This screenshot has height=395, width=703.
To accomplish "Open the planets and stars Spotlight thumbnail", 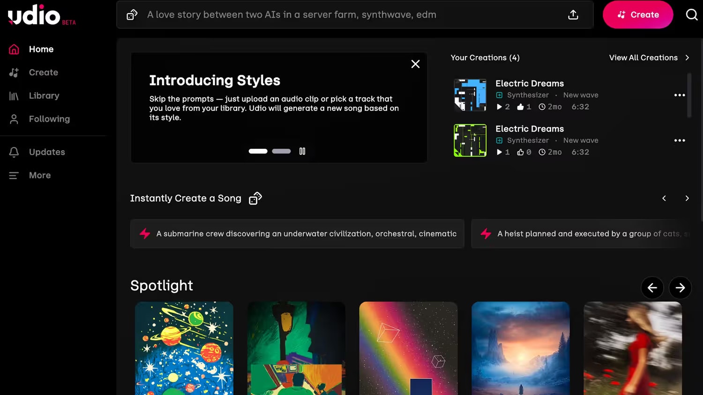I will pos(184,348).
